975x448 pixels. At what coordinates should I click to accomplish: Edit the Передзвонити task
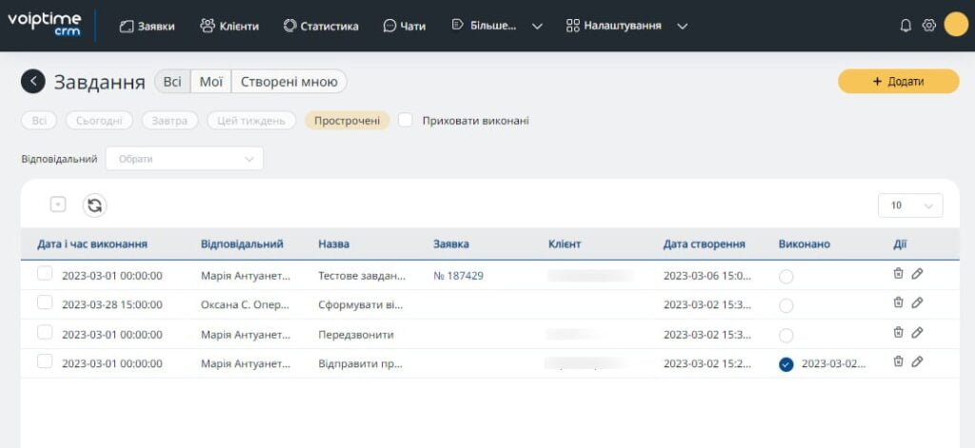[917, 332]
